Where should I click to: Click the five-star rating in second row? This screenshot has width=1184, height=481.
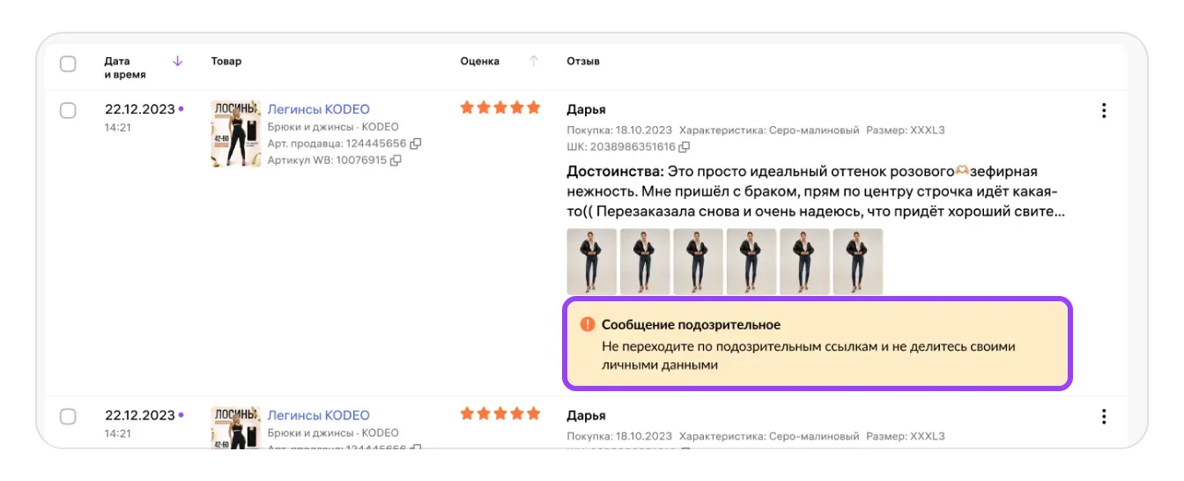(x=499, y=414)
